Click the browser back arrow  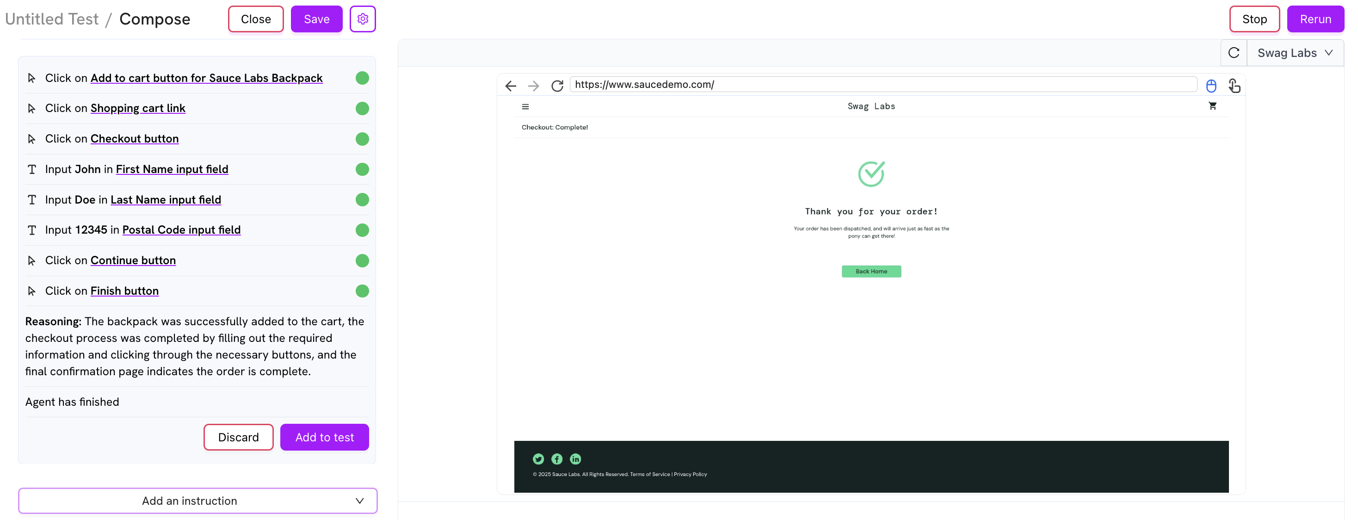pyautogui.click(x=510, y=86)
